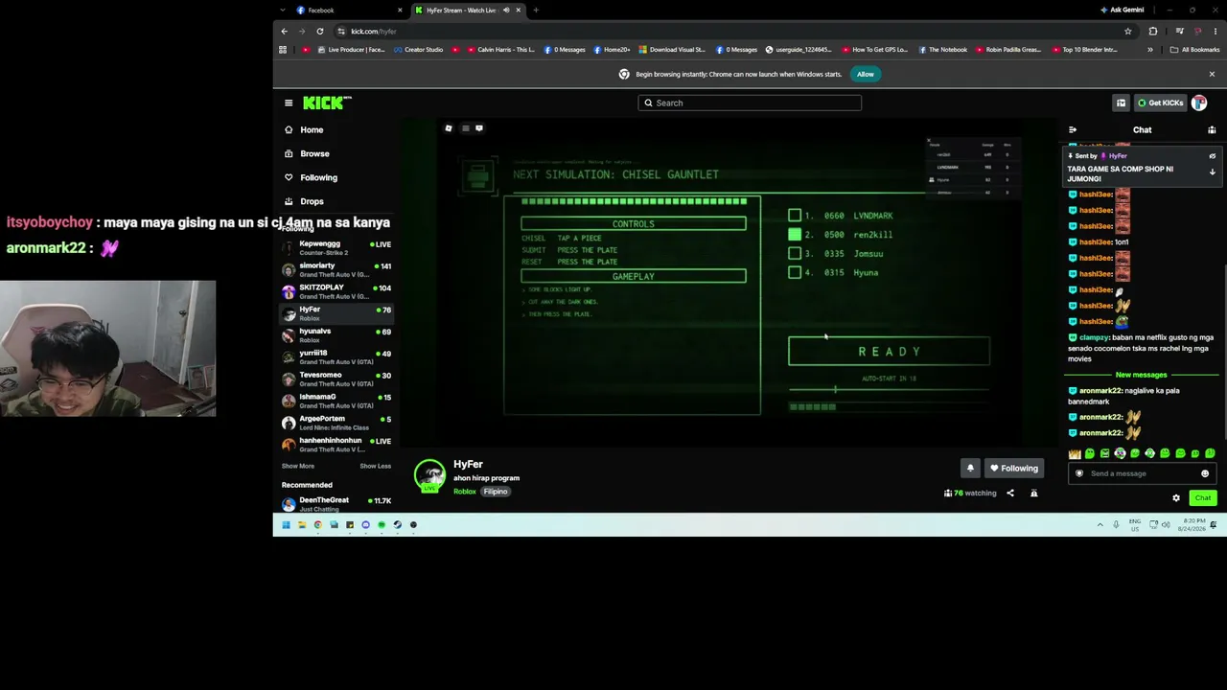This screenshot has width=1227, height=690.
Task: Open Kepwenggg channel in the sidebar
Action: pos(336,247)
